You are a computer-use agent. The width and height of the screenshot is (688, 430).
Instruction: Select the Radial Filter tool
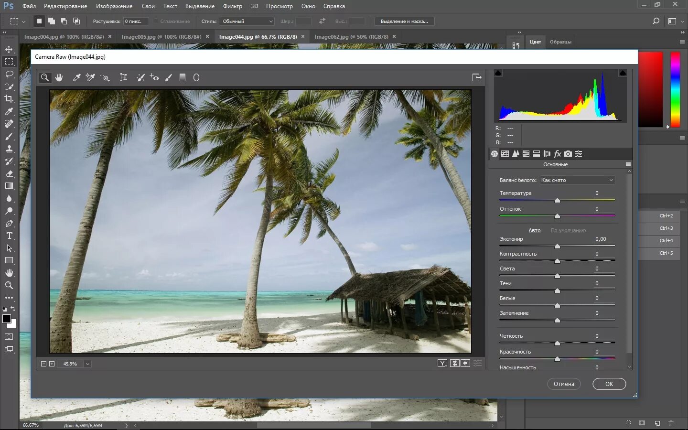pos(196,77)
